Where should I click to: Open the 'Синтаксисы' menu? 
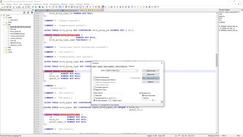pyautogui.click(x=37, y=4)
